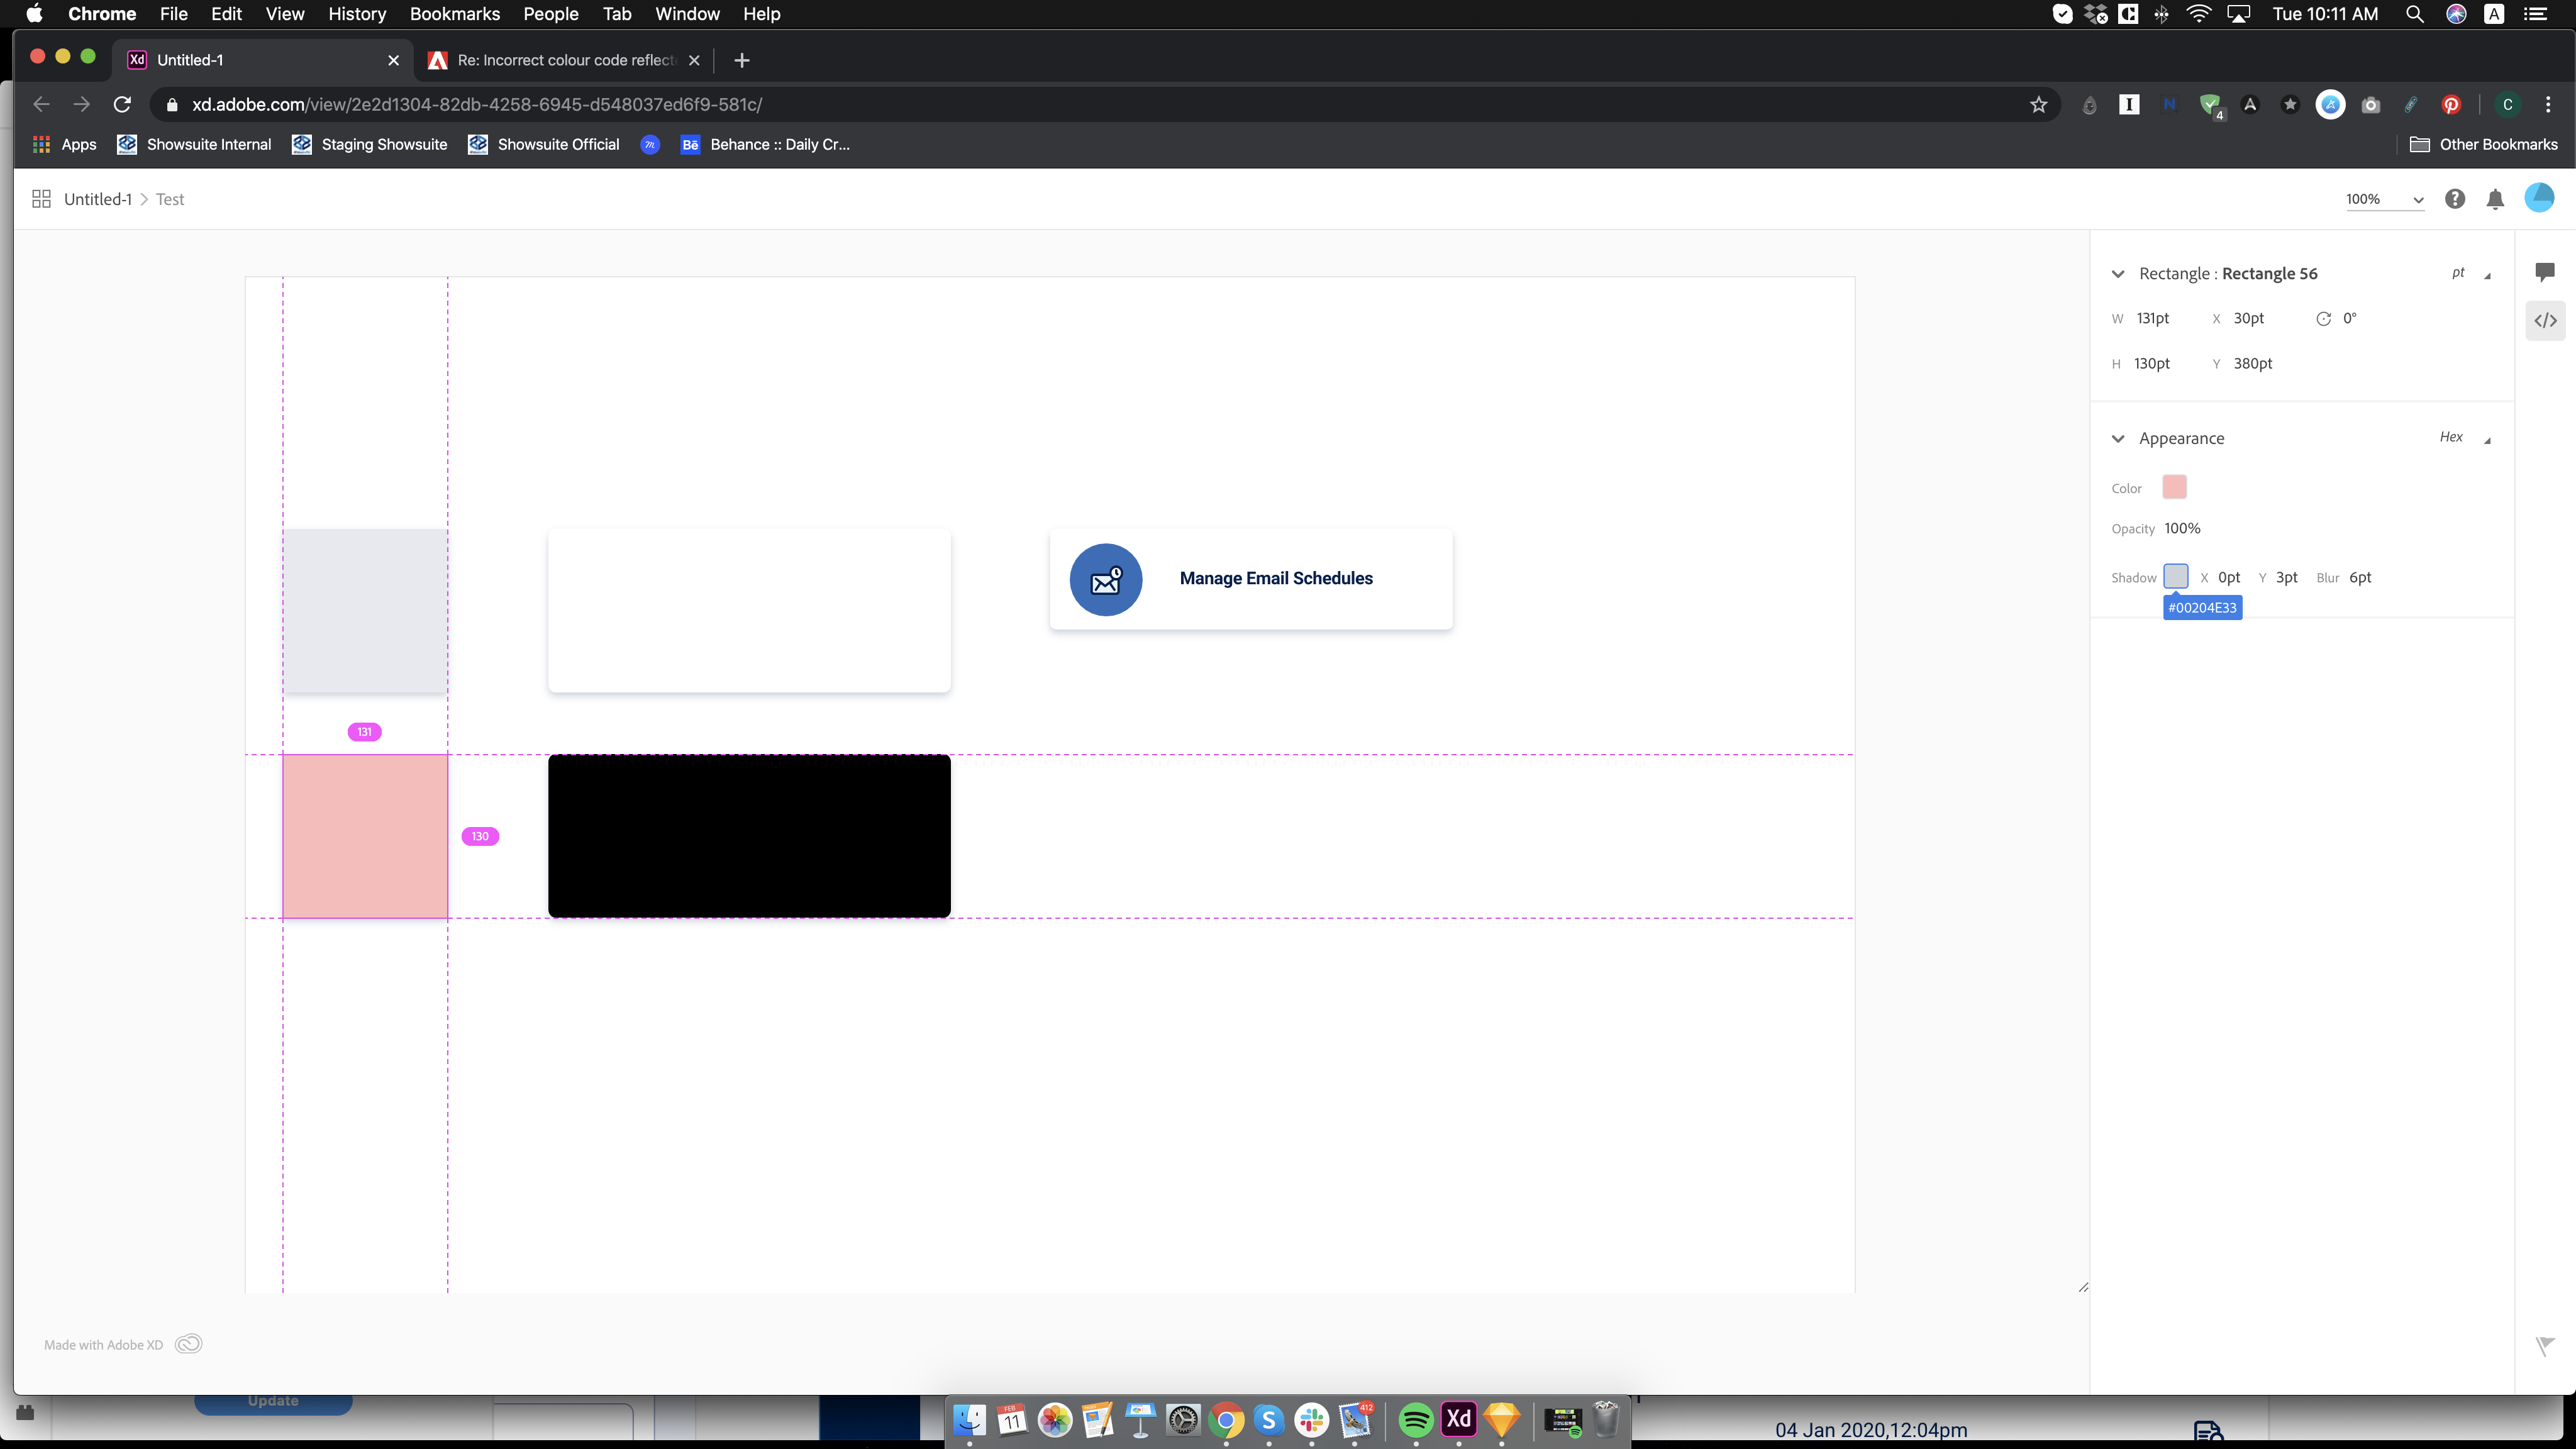The height and width of the screenshot is (1449, 2576).
Task: Collapse the Rectangle 56 section
Action: click(2117, 274)
